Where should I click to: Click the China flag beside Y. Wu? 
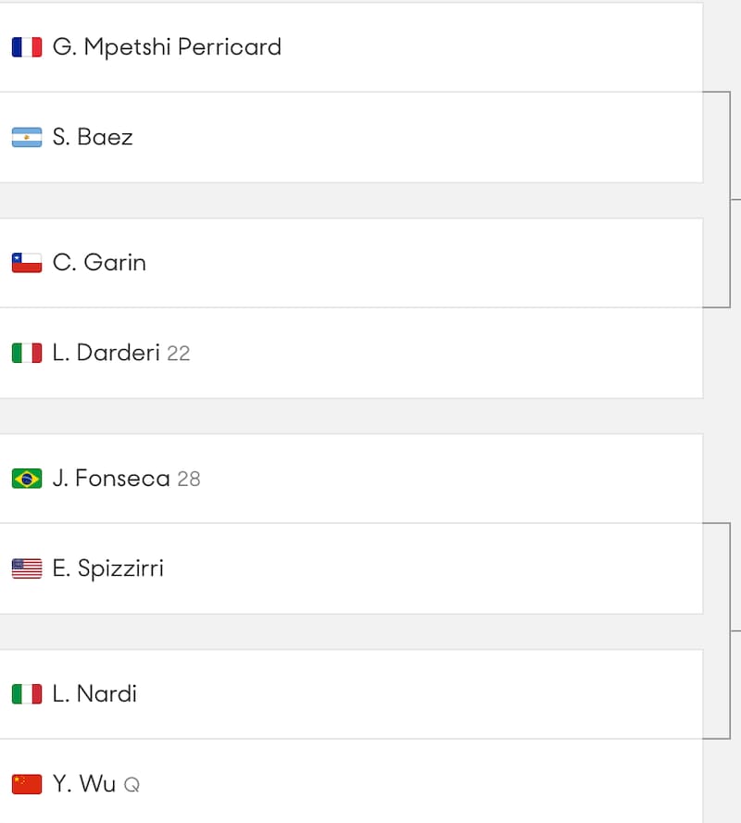click(x=26, y=783)
